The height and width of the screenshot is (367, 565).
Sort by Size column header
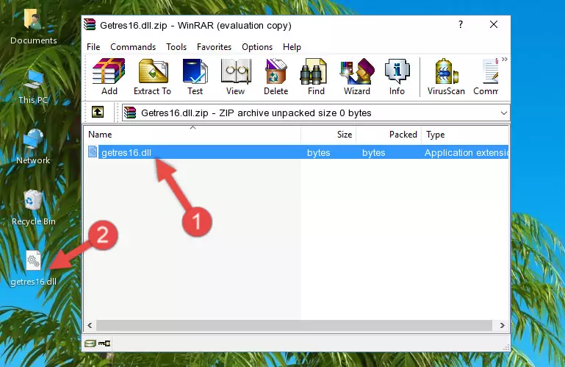[328, 135]
